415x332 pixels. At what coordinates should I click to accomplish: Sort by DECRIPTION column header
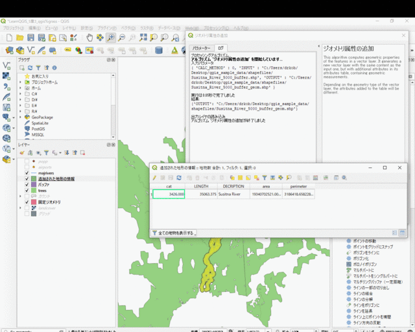tap(233, 186)
